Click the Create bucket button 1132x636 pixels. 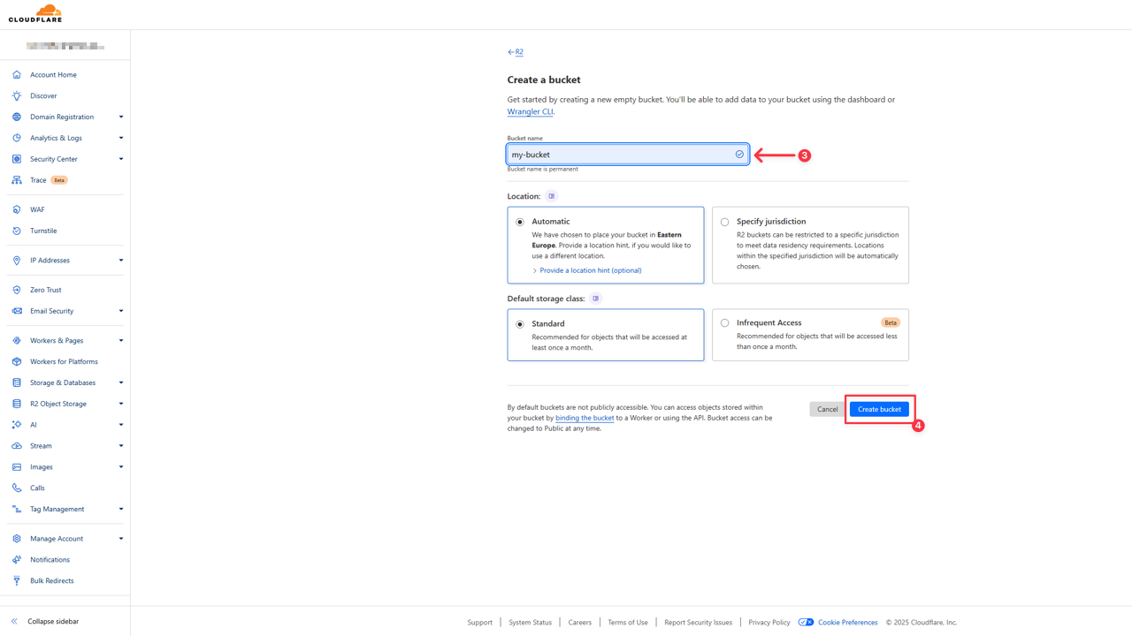point(879,409)
